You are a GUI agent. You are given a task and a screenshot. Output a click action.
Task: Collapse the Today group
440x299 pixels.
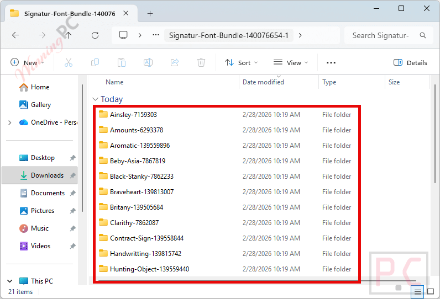(96, 99)
